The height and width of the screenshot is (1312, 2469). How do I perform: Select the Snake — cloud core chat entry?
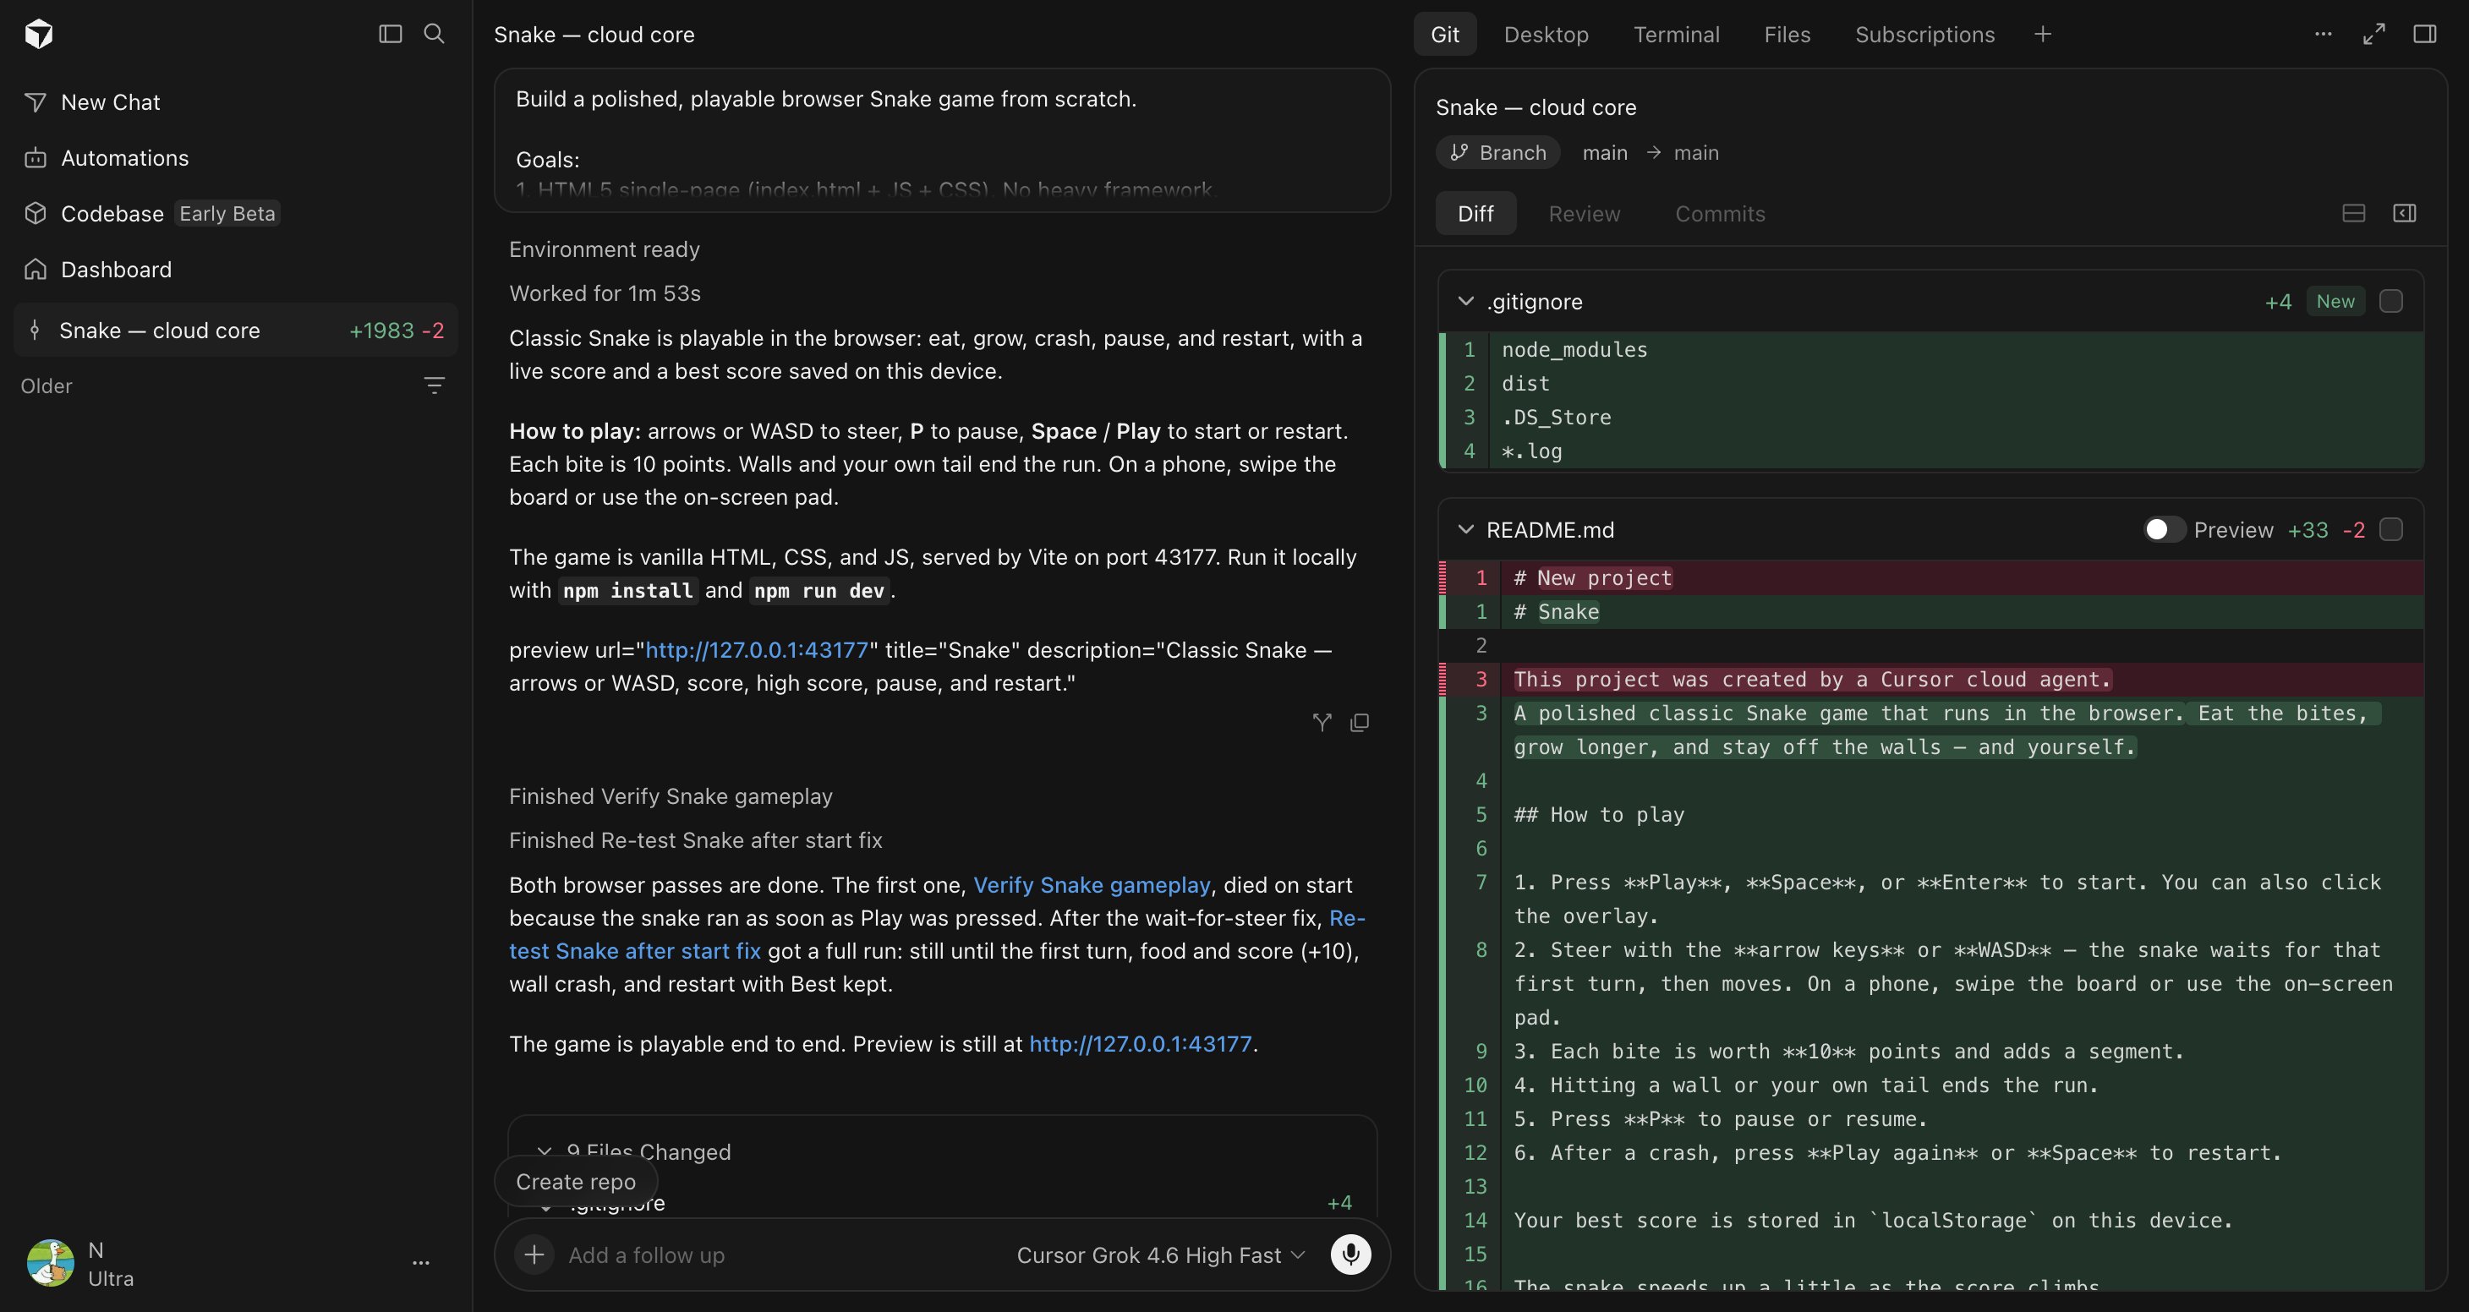pos(236,331)
